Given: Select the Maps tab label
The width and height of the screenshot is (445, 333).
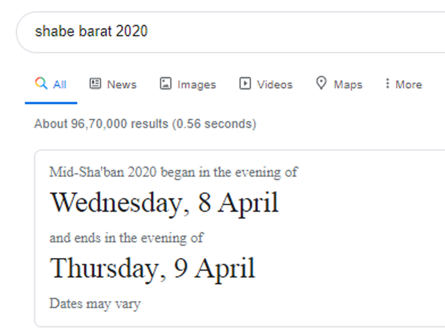Looking at the screenshot, I should coord(348,85).
